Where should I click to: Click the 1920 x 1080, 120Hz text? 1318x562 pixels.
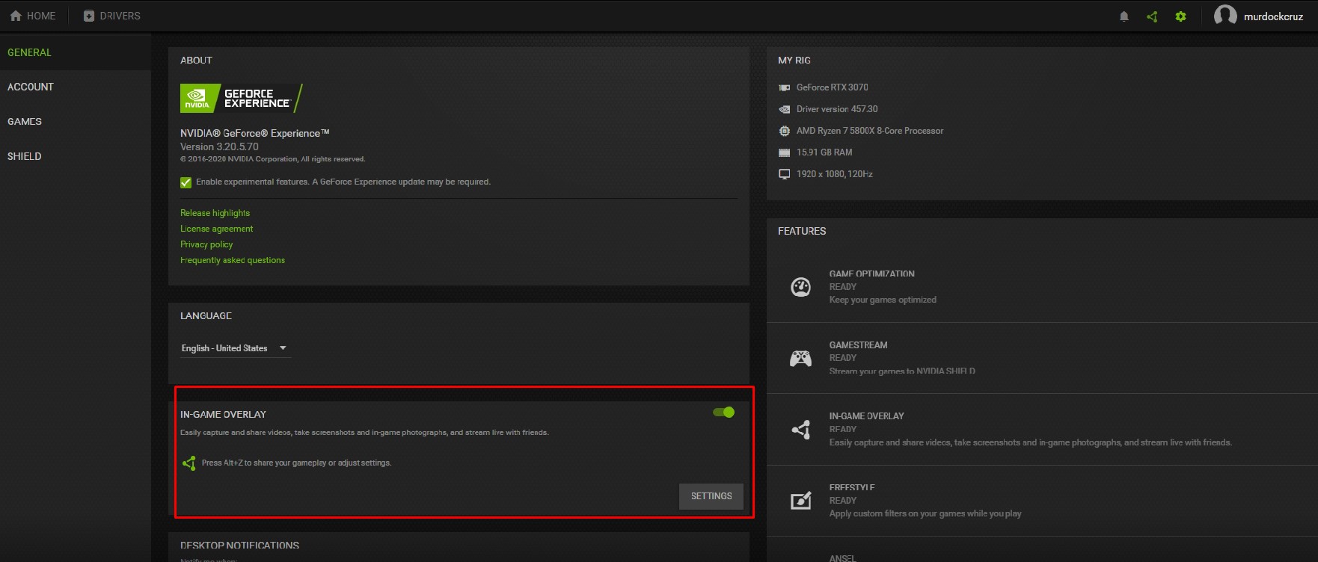835,174
